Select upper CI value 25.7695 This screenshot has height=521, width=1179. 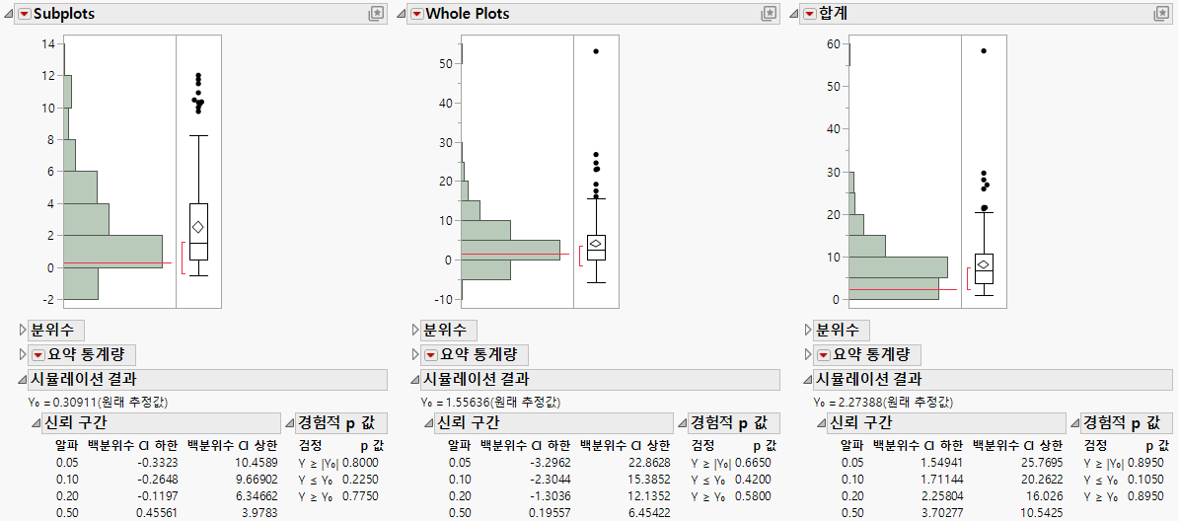[x=1043, y=462]
